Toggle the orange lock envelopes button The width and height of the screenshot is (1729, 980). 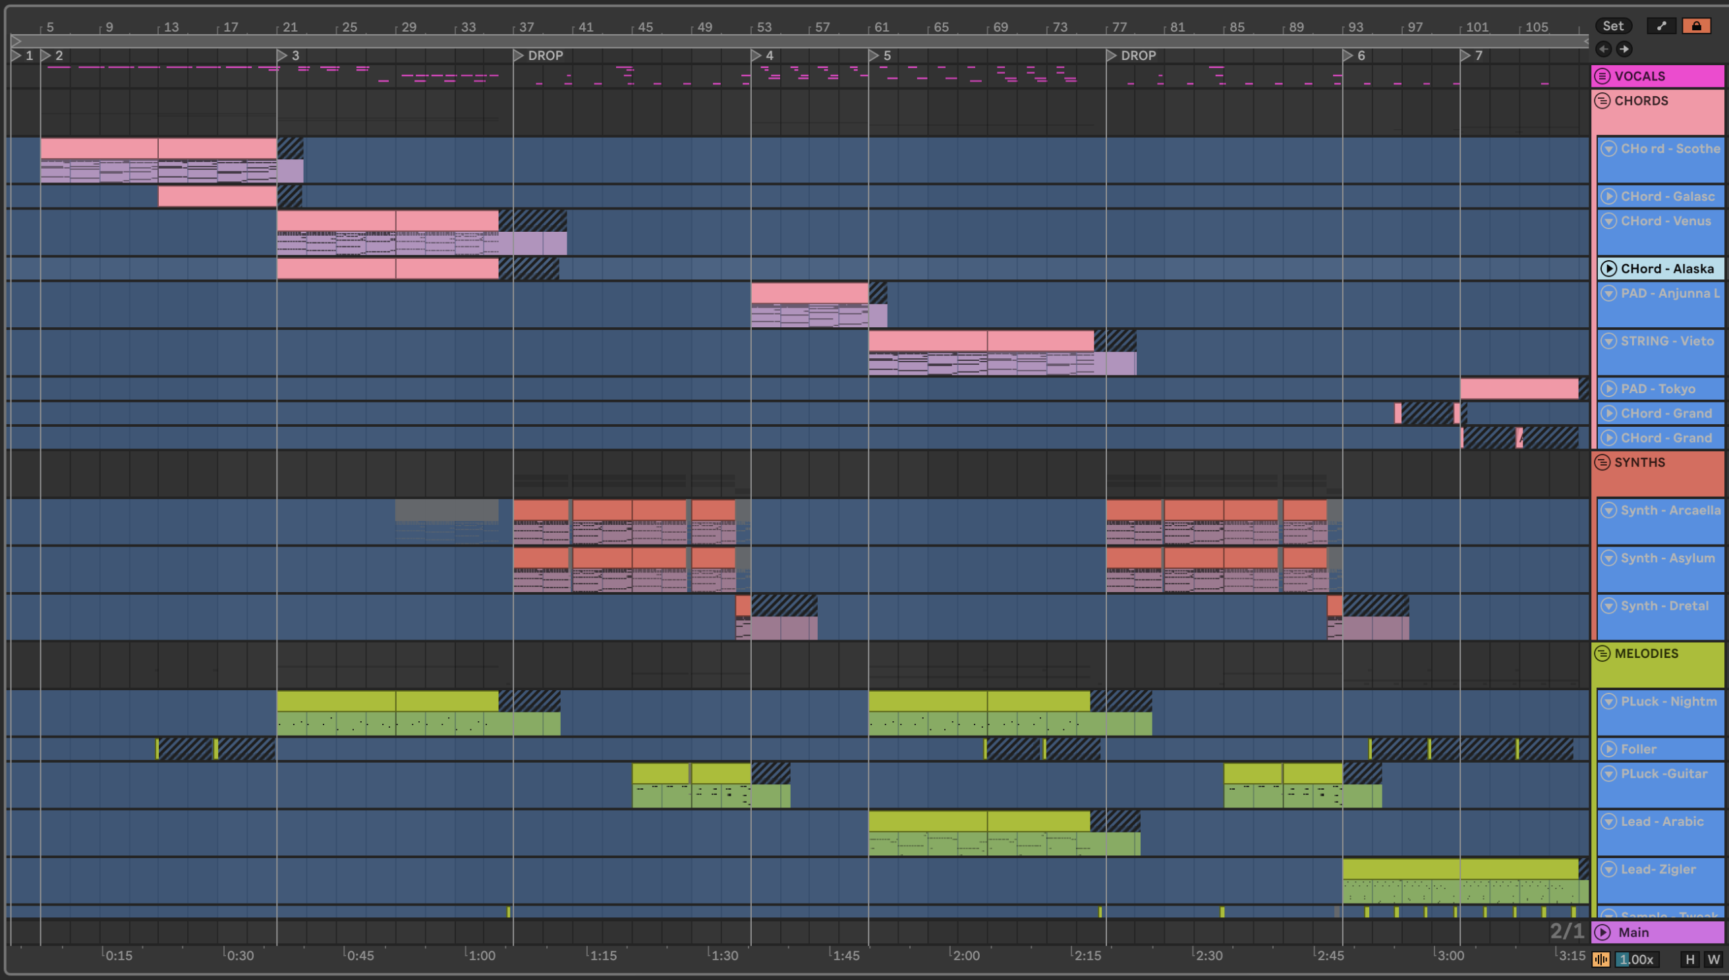point(1696,26)
